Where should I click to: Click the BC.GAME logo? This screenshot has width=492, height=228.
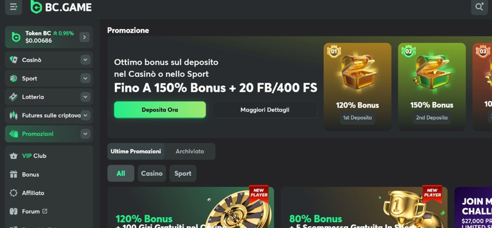(x=61, y=7)
